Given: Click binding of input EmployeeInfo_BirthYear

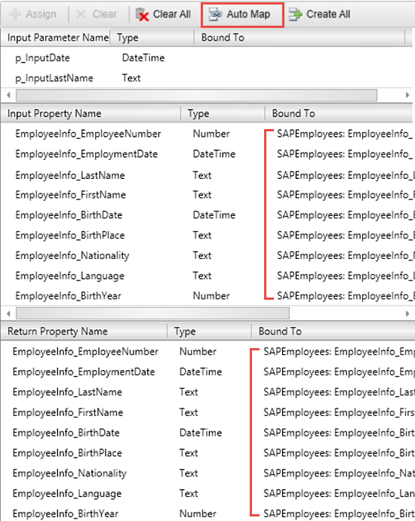Looking at the screenshot, I should [346, 296].
